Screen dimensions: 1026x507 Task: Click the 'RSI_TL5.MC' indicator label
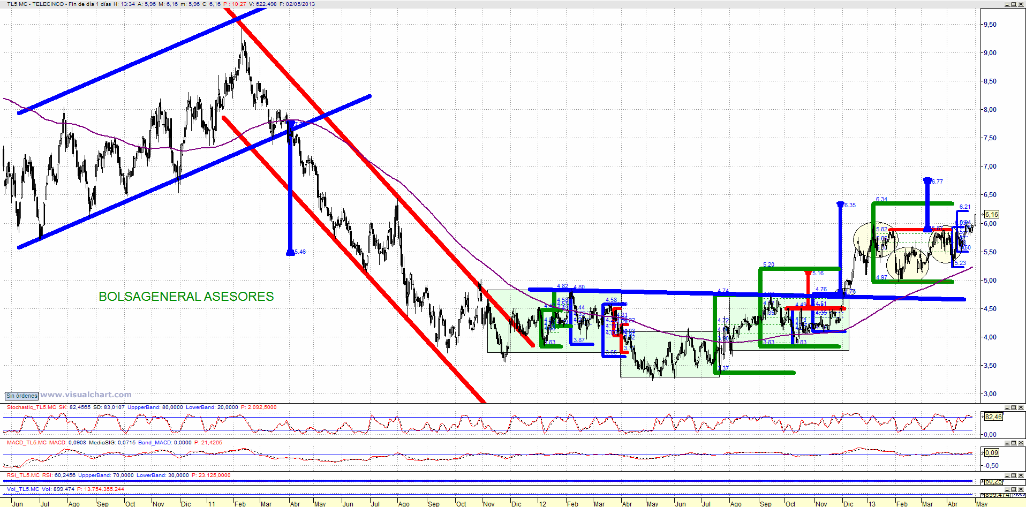[23, 475]
